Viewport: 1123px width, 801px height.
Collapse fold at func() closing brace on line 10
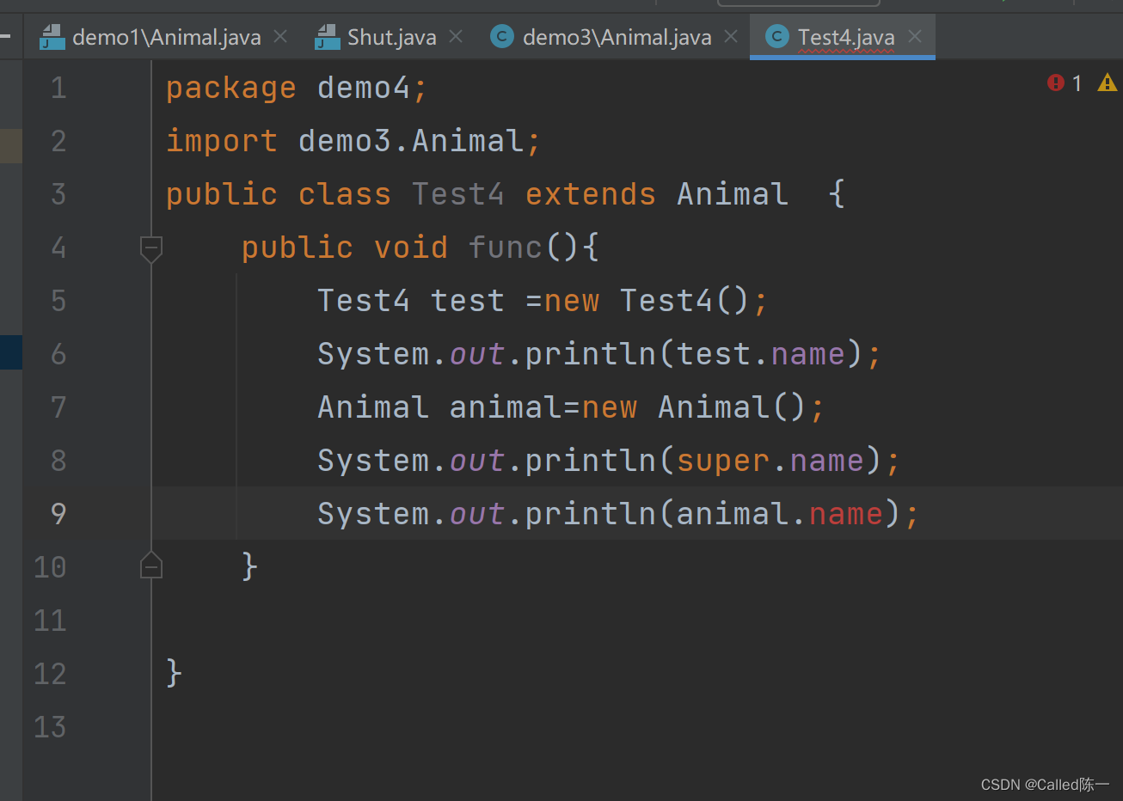(151, 566)
